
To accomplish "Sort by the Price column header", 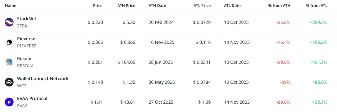I will (98, 6).
